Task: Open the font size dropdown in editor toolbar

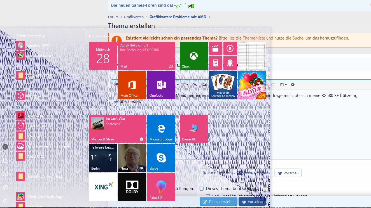Action: coord(185,85)
